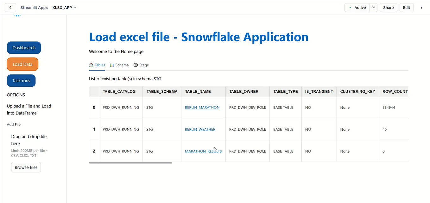Click the gear icon beside Stage
The height and width of the screenshot is (203, 430).
(136, 65)
